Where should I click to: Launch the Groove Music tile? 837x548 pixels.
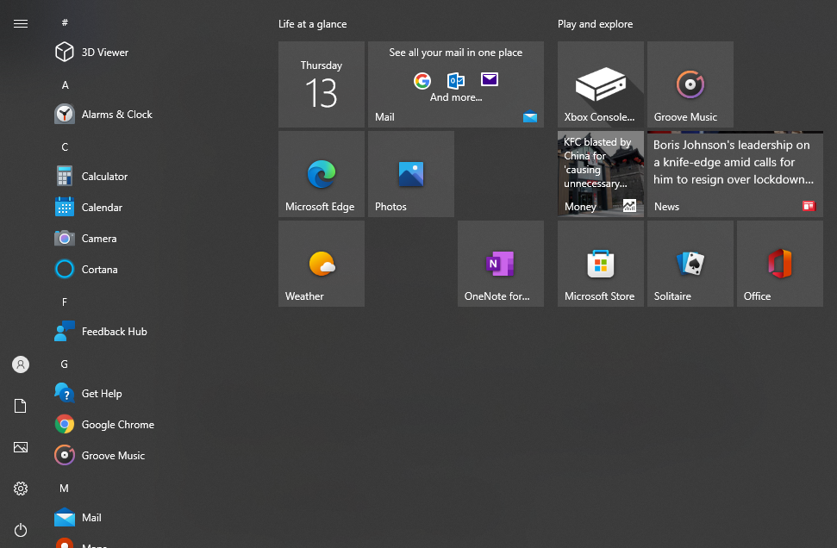pos(690,84)
